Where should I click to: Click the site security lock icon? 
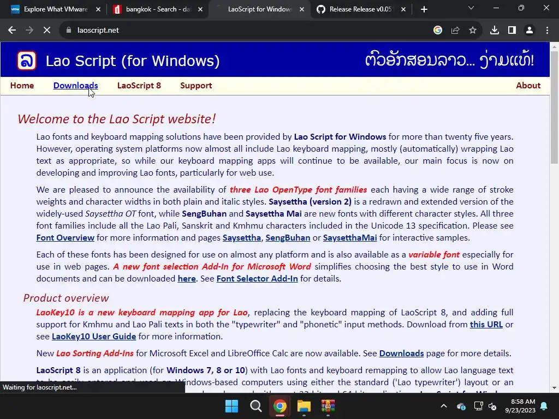69,31
